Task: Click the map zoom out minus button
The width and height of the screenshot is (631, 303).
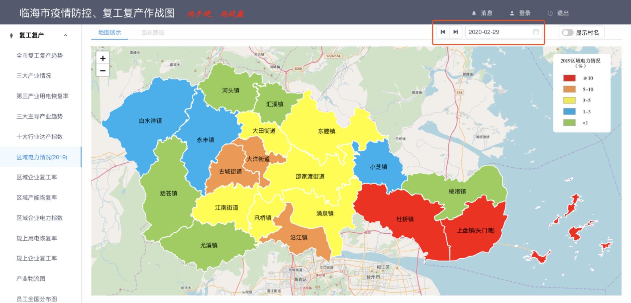Action: pyautogui.click(x=103, y=71)
